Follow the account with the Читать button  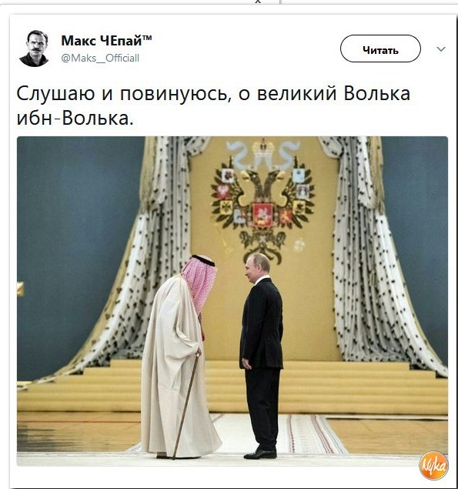tap(380, 49)
